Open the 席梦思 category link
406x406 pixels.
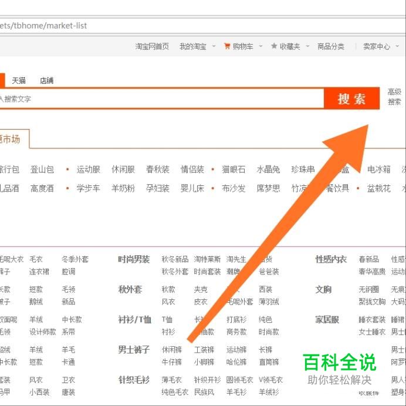(268, 188)
